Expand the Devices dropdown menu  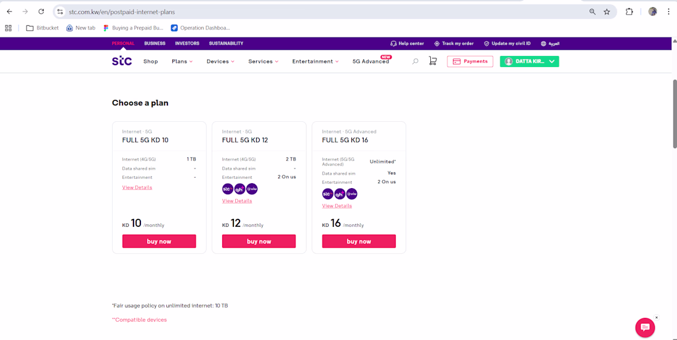coord(220,61)
